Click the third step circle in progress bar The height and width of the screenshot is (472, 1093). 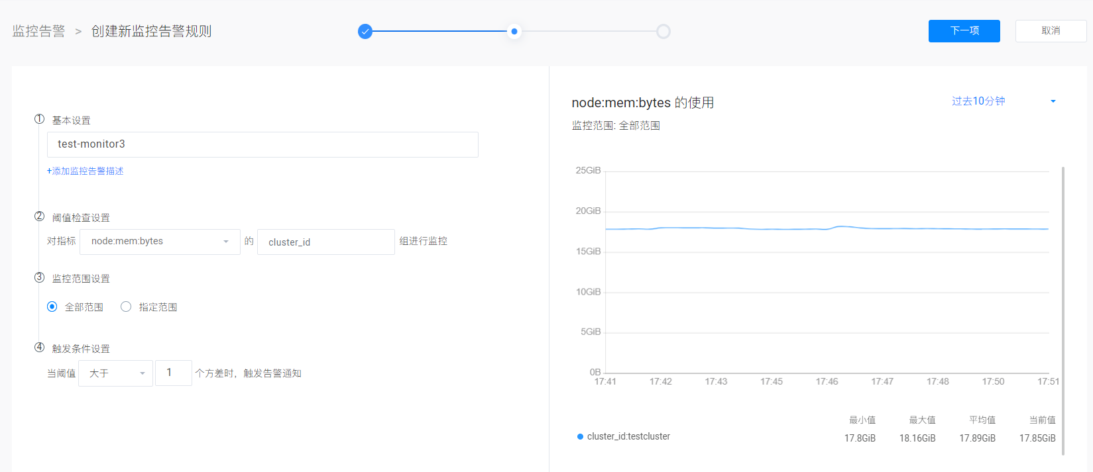click(x=663, y=31)
